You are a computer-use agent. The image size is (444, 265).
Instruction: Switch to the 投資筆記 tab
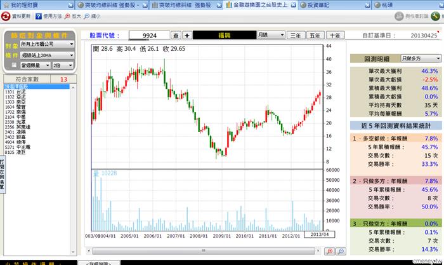[335, 5]
